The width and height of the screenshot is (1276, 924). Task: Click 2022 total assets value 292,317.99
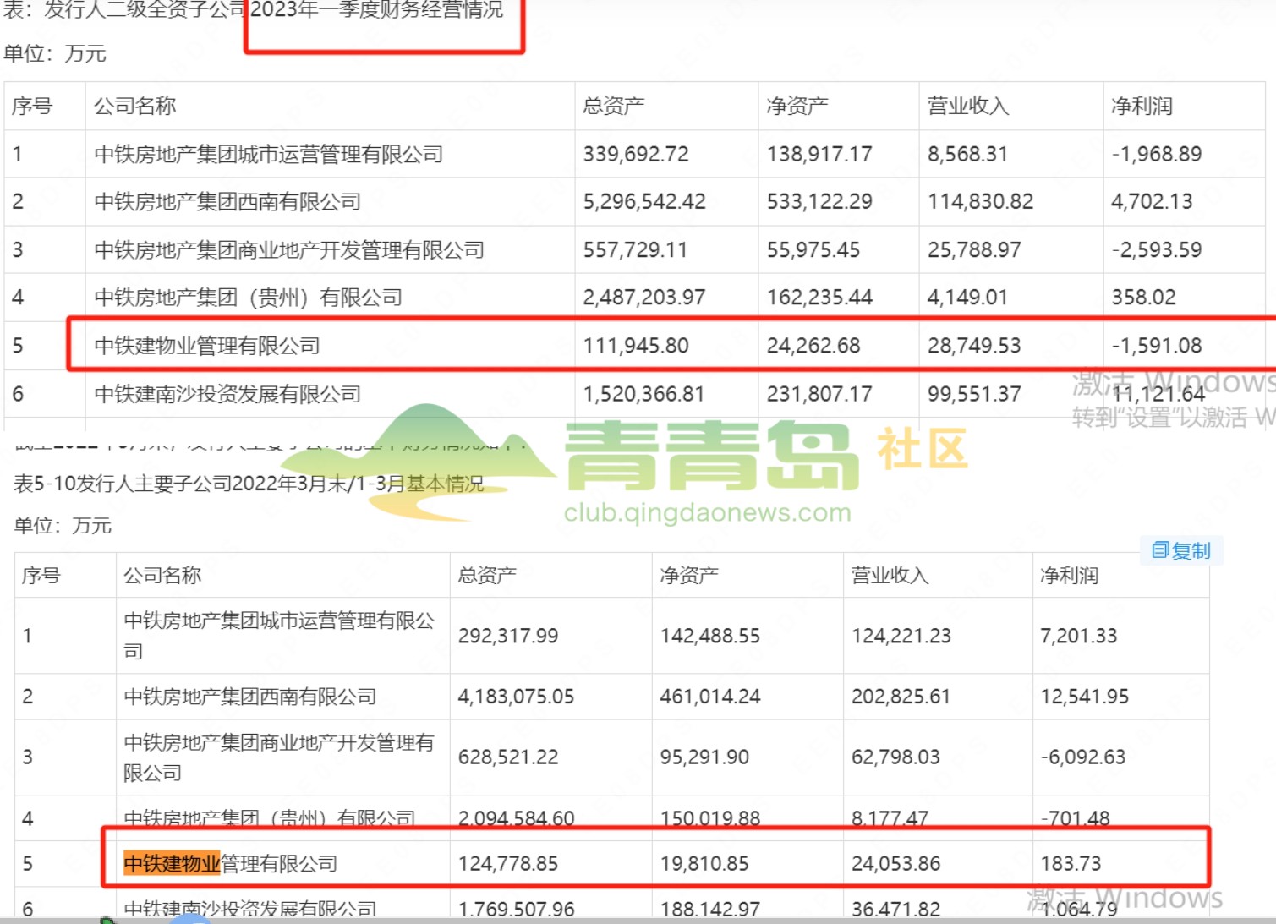tap(508, 636)
